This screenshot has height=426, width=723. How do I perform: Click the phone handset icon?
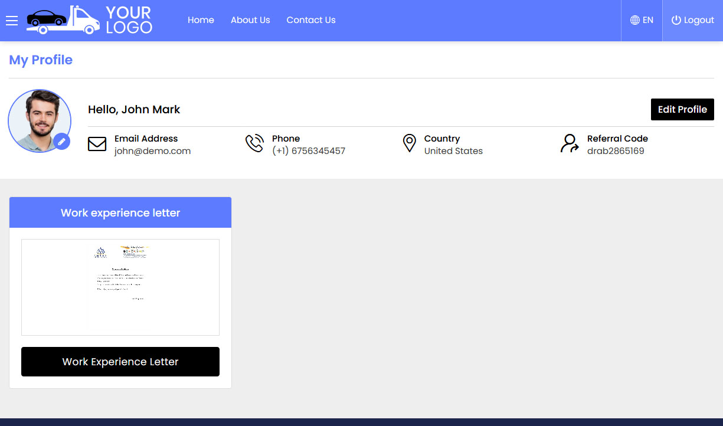254,143
